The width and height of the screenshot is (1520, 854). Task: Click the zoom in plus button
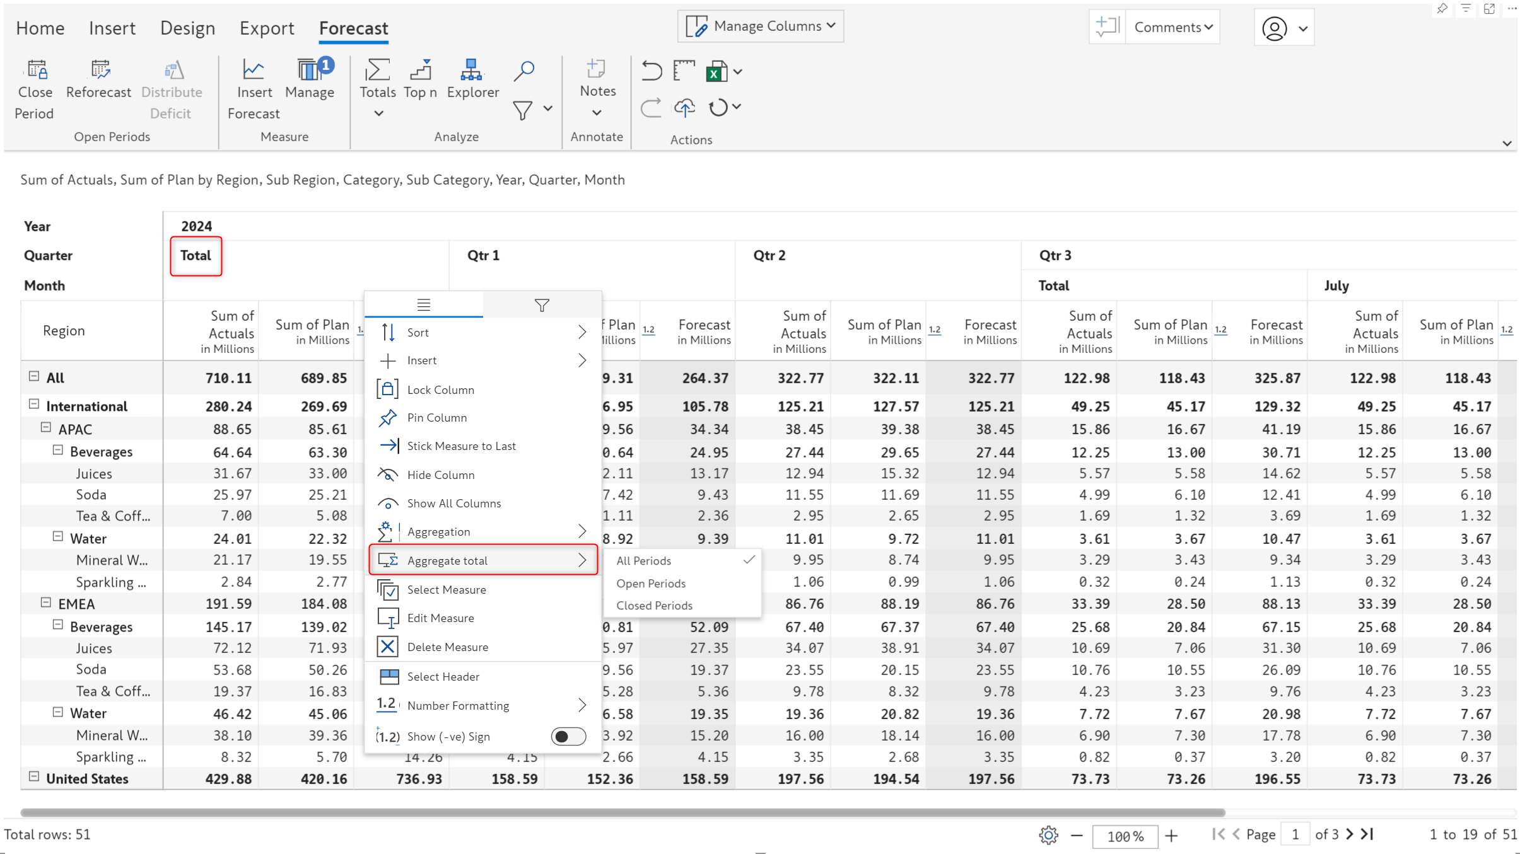pyautogui.click(x=1171, y=836)
